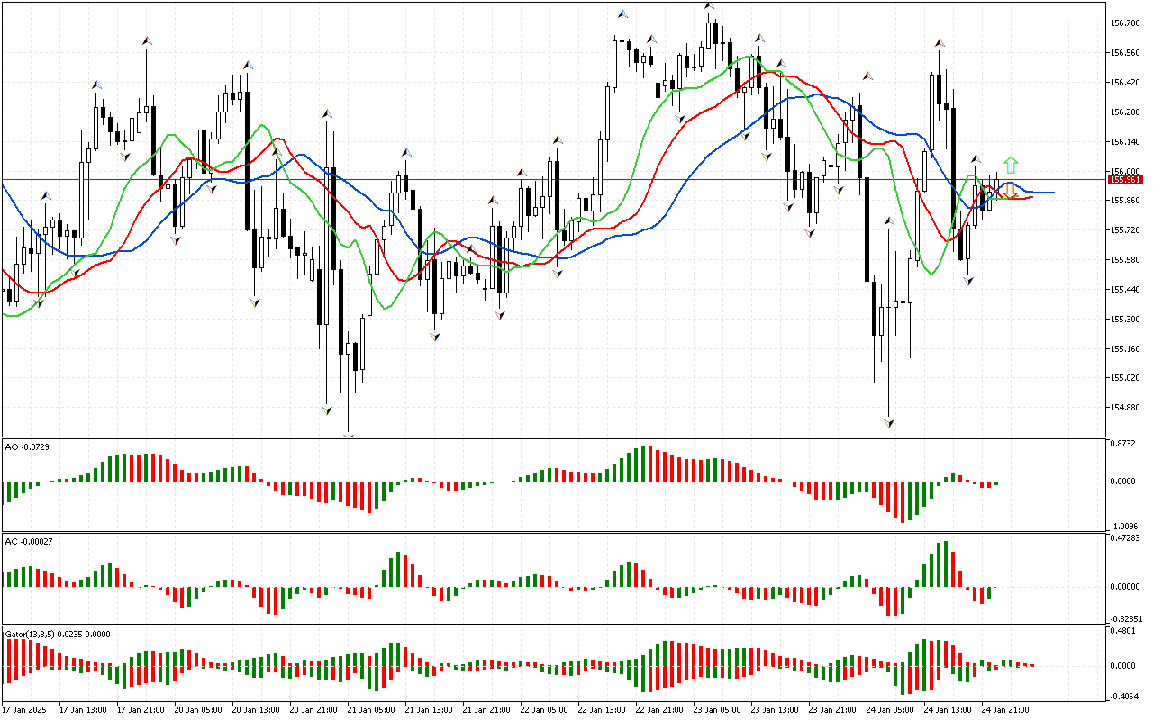
Task: Click the -1.0096 value on the AO scale
Action: coord(1125,526)
